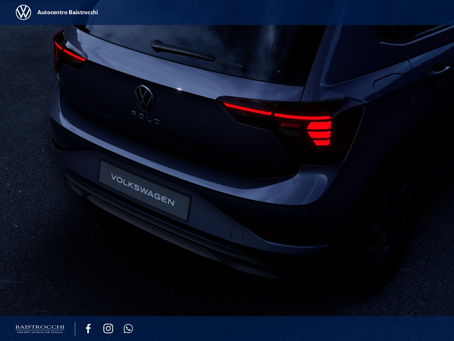The width and height of the screenshot is (454, 341).
Task: Click the vertical divider in the footer
Action: pyautogui.click(x=75, y=328)
